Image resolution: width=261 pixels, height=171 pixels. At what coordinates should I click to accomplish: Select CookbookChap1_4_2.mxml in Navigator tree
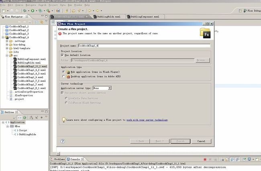pyautogui.click(x=31, y=70)
